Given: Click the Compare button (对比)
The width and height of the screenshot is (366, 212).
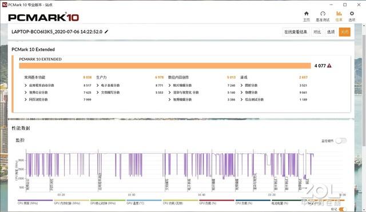Looking at the screenshot, I should pos(317,32).
